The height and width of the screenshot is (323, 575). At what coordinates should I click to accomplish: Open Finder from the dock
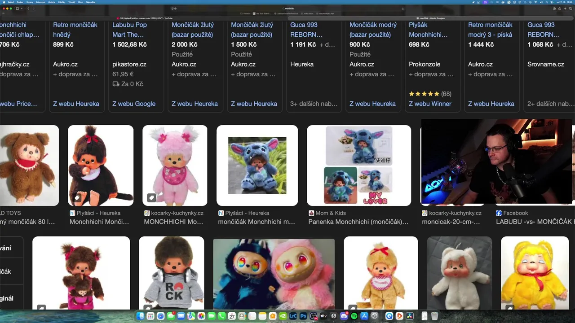pyautogui.click(x=140, y=316)
